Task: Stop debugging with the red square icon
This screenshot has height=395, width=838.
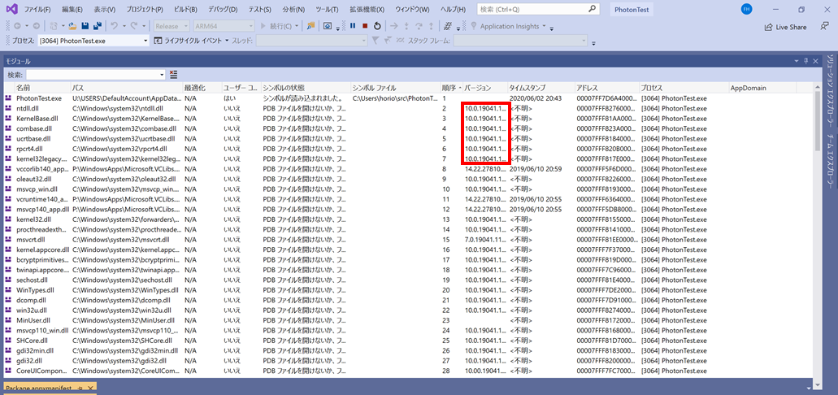Action: (x=365, y=26)
